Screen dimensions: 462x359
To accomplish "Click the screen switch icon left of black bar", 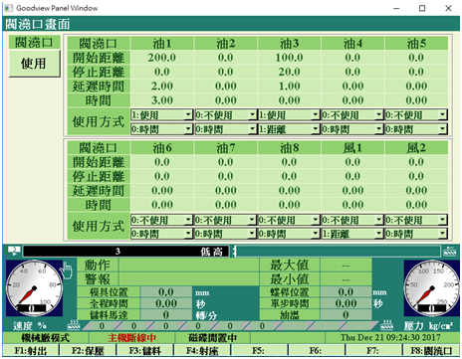I will click(14, 251).
